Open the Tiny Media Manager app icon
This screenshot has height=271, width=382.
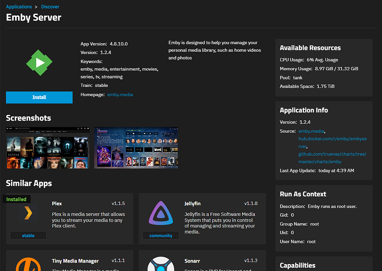coord(28,264)
